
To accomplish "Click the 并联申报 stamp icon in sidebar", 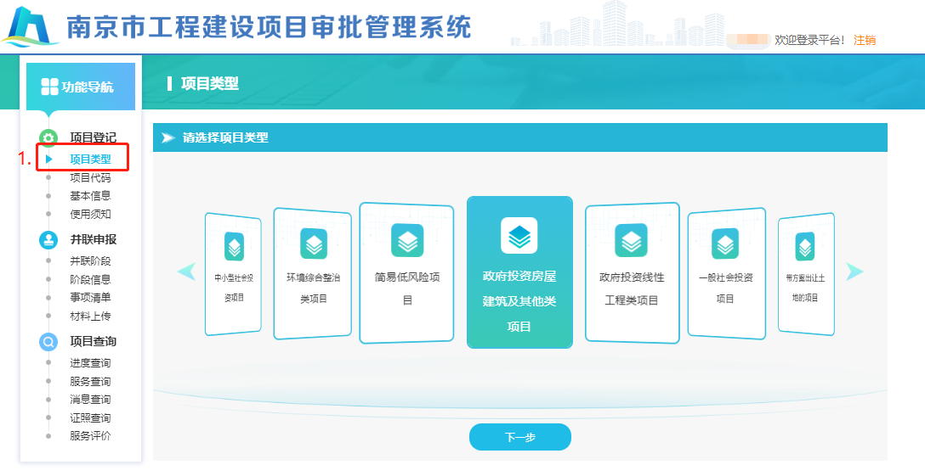I will (48, 239).
